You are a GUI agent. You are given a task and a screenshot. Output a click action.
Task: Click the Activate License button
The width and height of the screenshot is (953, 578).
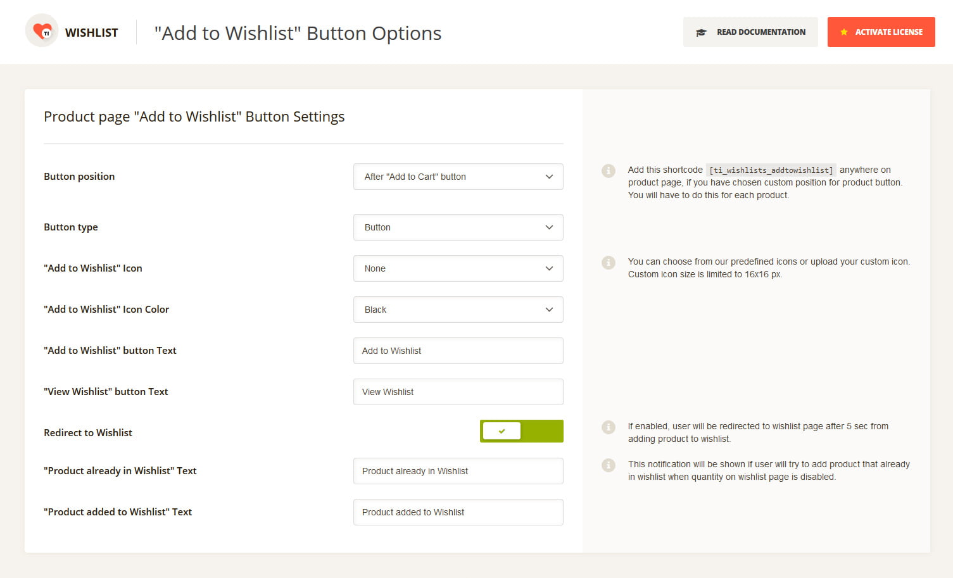(881, 32)
